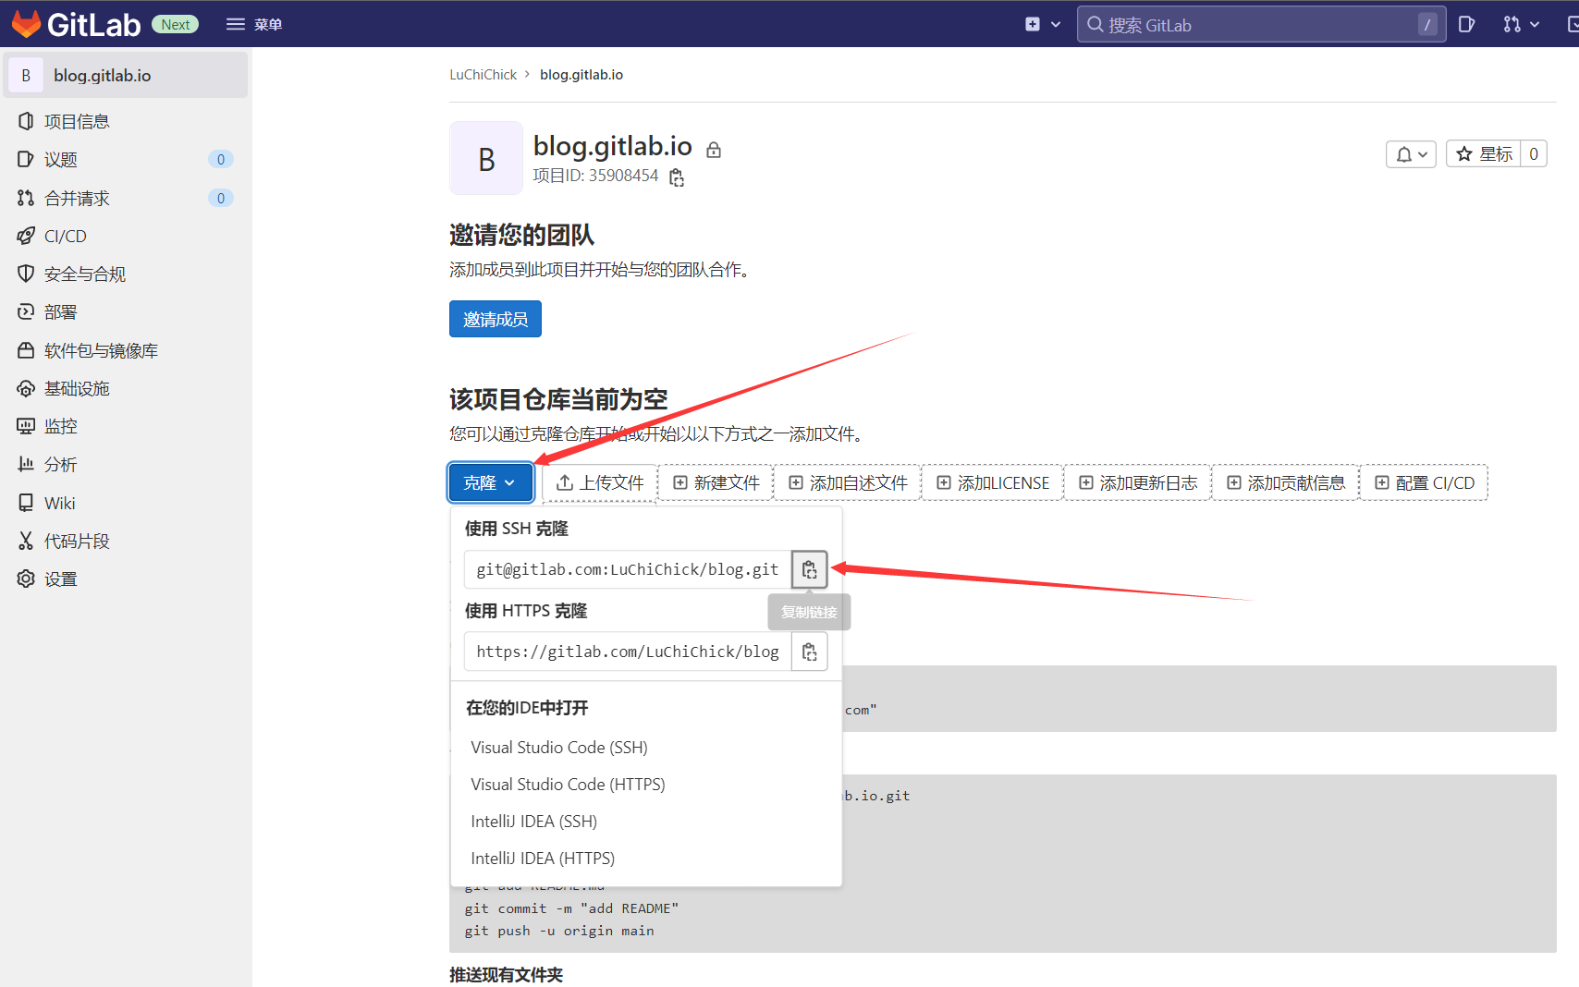Open 合并请求 in the sidebar
This screenshot has height=987, width=1579.
click(x=126, y=198)
